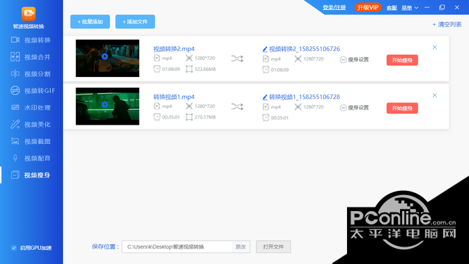Remove 视频转换2.mp4 from the list
This screenshot has width=469, height=264.
coord(435,48)
